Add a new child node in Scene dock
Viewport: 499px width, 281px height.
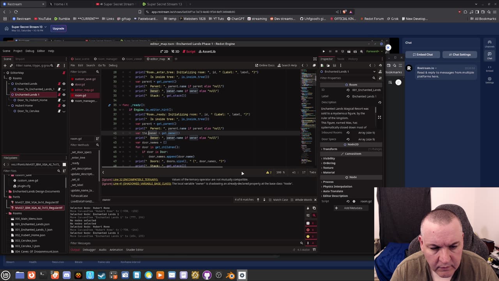(5, 66)
